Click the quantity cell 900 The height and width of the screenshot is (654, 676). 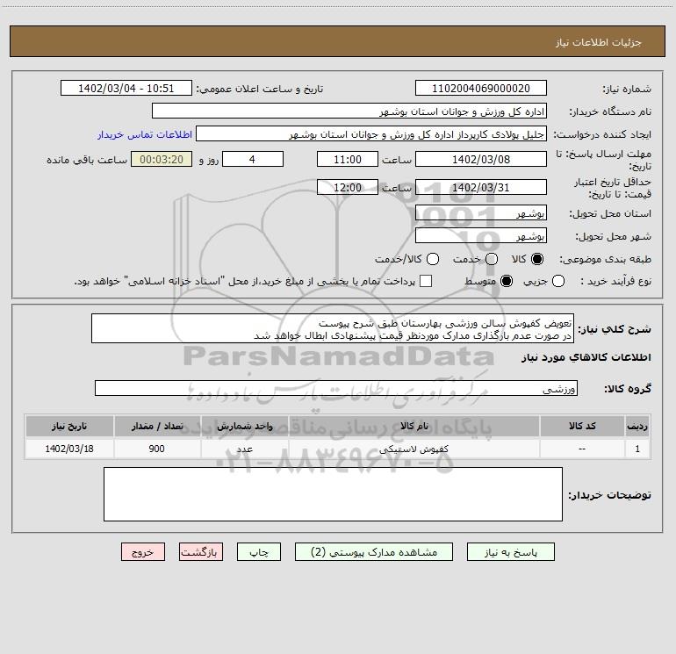click(x=157, y=449)
